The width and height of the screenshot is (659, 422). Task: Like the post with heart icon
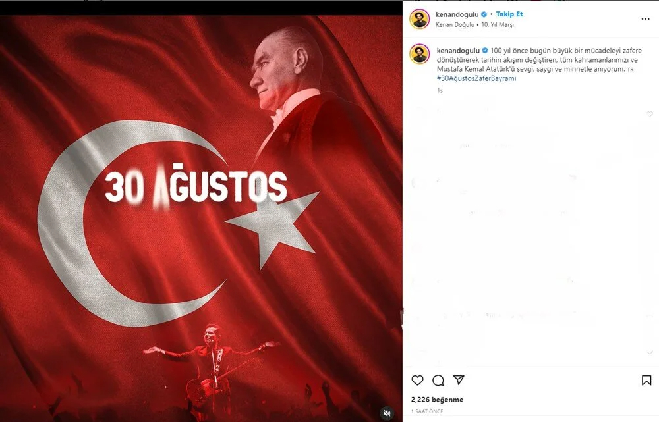coord(417,381)
